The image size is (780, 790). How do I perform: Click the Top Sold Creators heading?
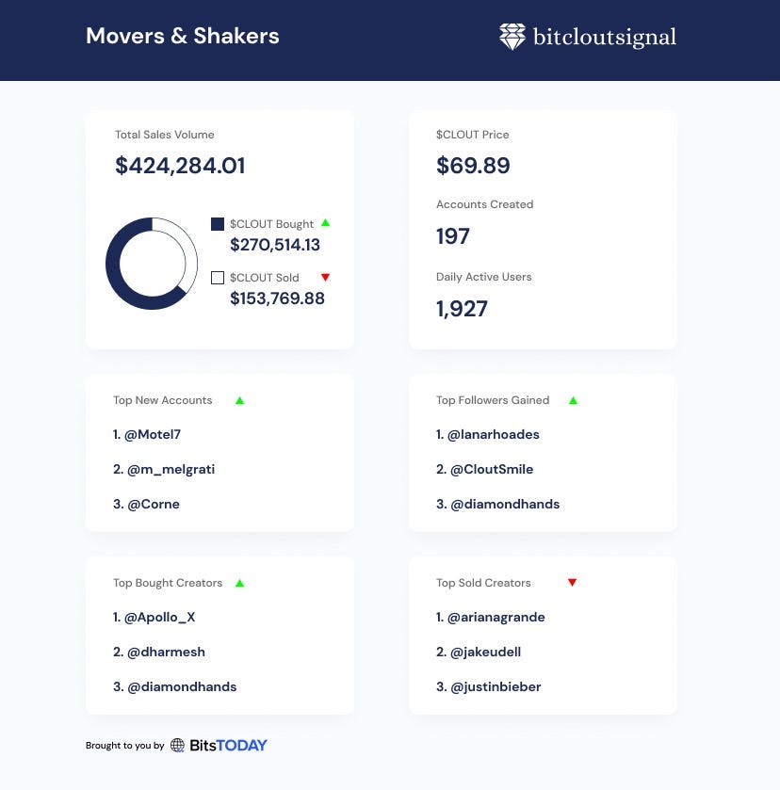click(483, 583)
